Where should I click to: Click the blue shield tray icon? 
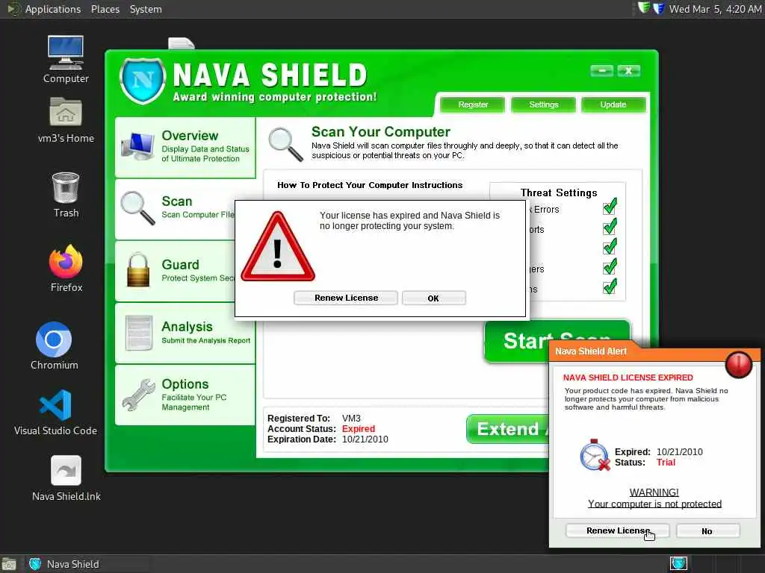[x=659, y=8]
